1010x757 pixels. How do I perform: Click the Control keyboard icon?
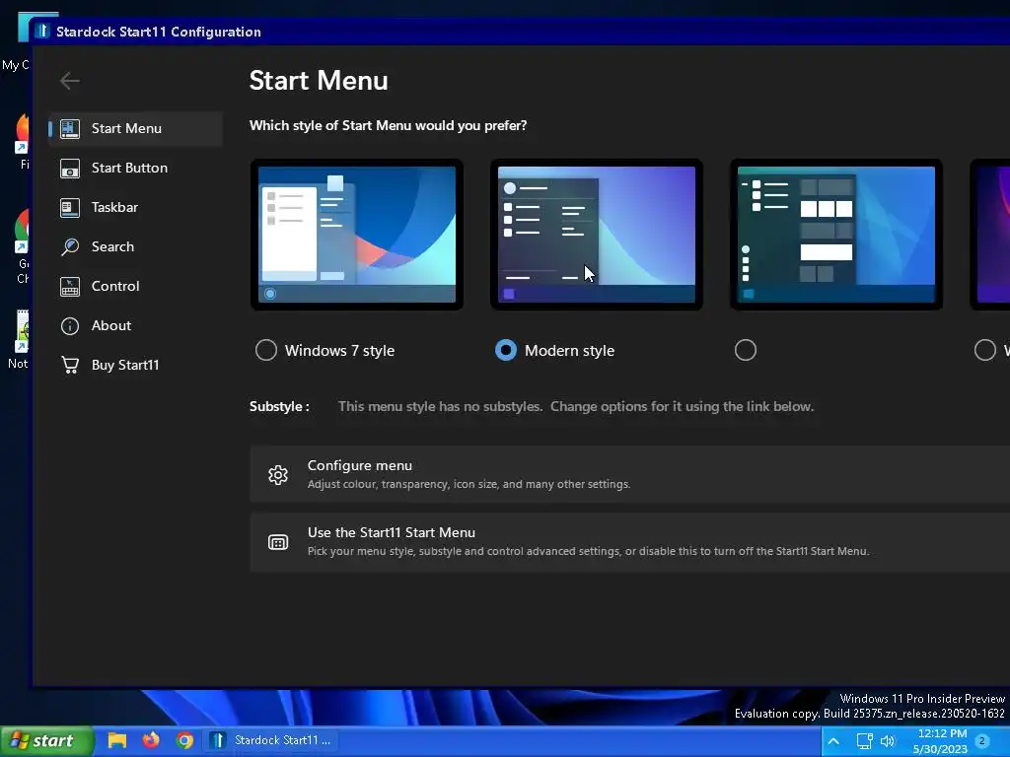pyautogui.click(x=70, y=287)
